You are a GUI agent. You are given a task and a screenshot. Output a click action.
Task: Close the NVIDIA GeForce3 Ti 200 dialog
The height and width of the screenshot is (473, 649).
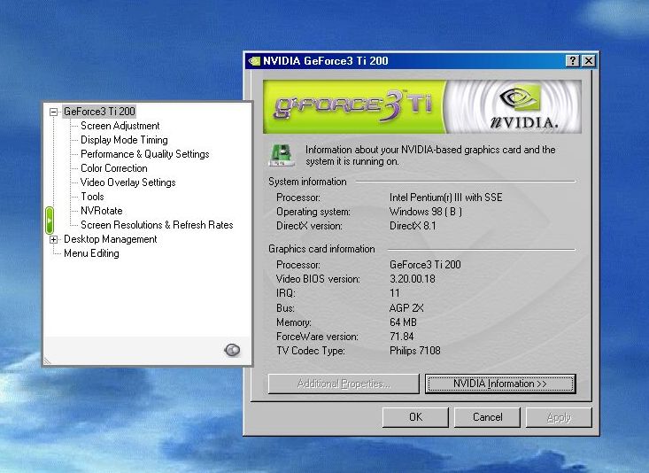589,61
